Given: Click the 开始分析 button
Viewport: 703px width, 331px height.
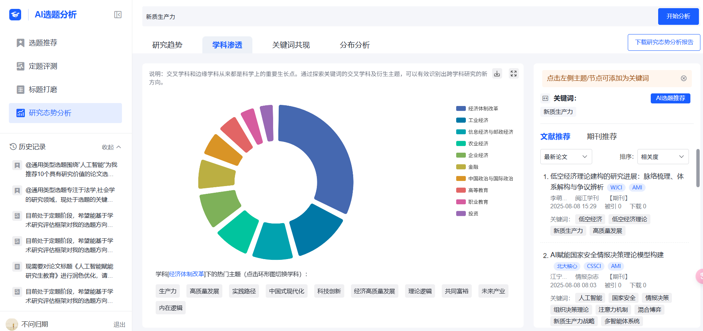Looking at the screenshot, I should click(678, 16).
